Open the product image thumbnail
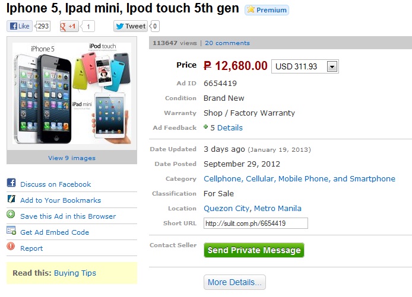 72,93
